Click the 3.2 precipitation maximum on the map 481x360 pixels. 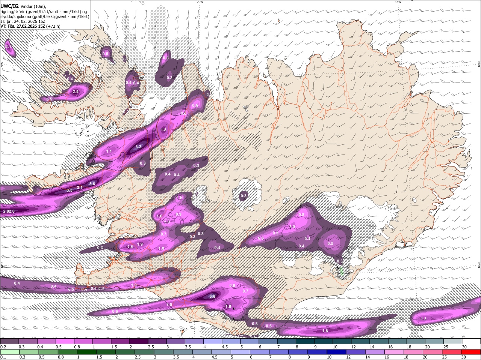point(138,147)
